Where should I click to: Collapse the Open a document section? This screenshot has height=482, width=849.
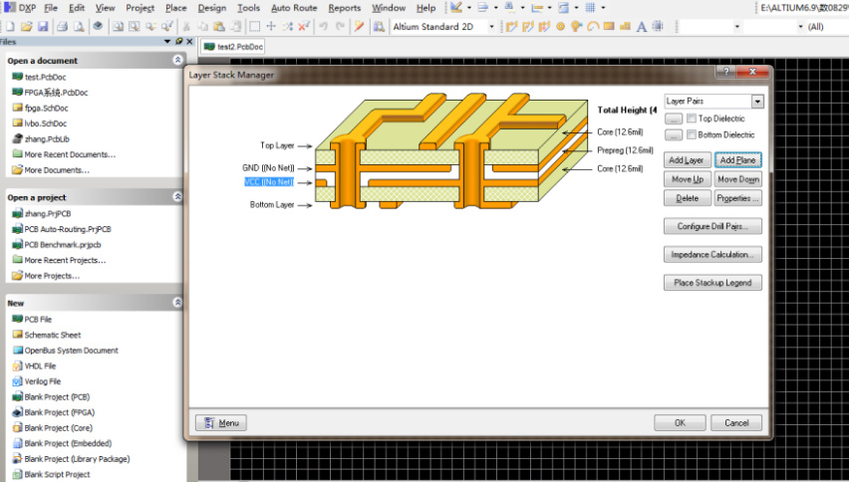coord(177,60)
